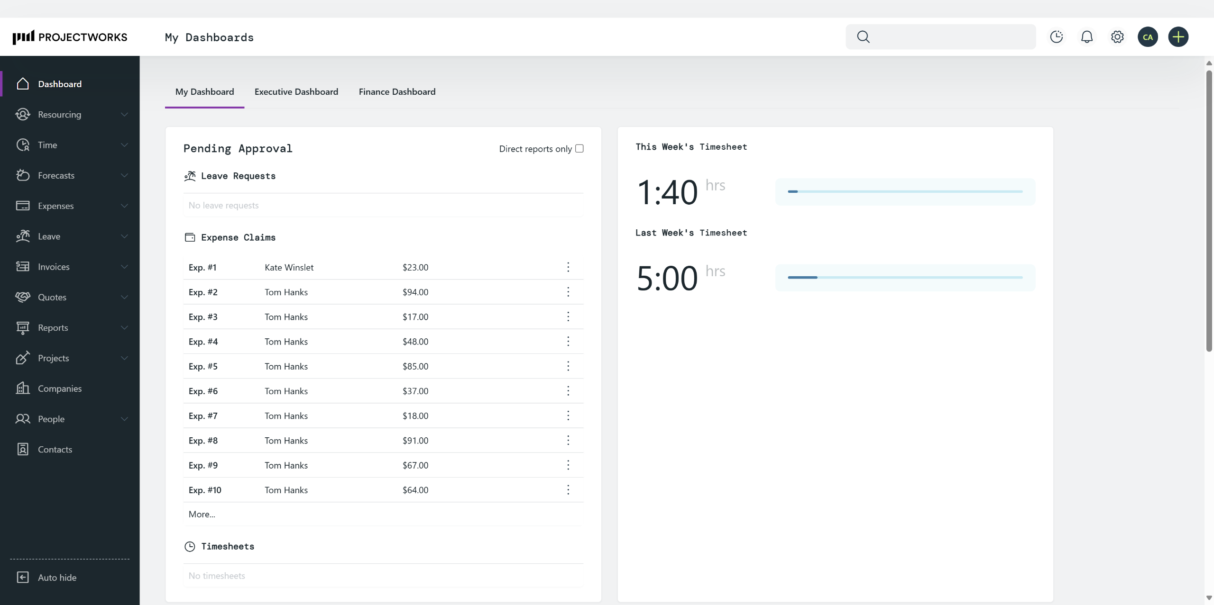Expand the Resourcing menu chevron

(x=124, y=115)
